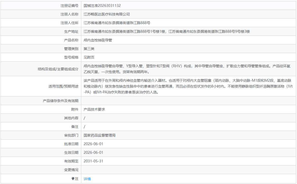Click the 生产地址 row label
Screen dimensions: 297x184
(71, 31)
